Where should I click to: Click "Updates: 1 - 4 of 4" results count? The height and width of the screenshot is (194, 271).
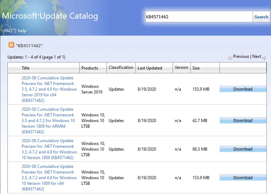pos(36,57)
